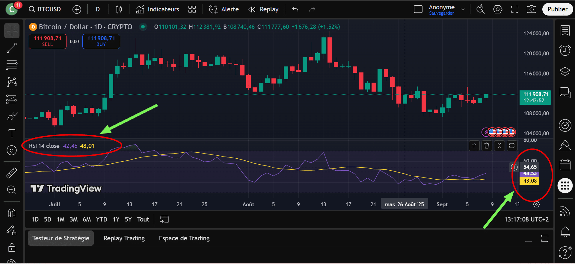
Task: Delete the RSI indicator pane
Action: [x=487, y=146]
